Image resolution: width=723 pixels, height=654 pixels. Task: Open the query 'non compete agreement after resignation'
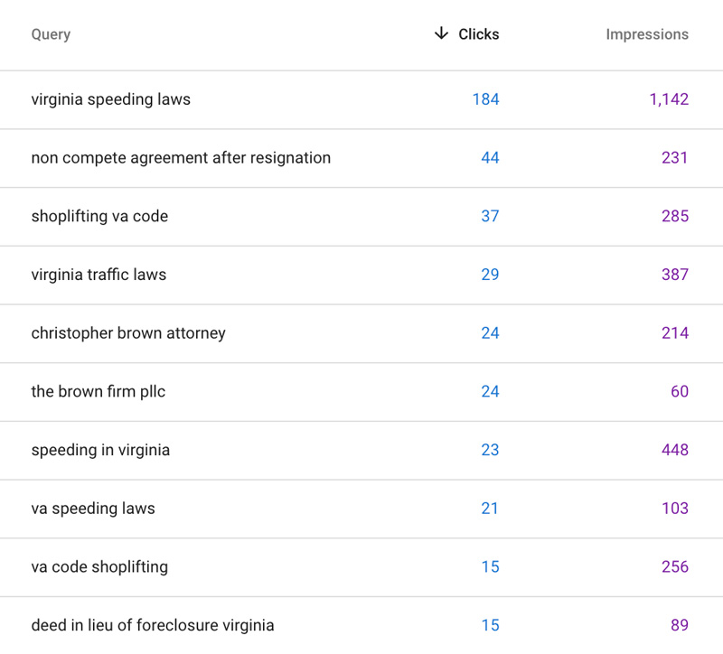coord(181,157)
